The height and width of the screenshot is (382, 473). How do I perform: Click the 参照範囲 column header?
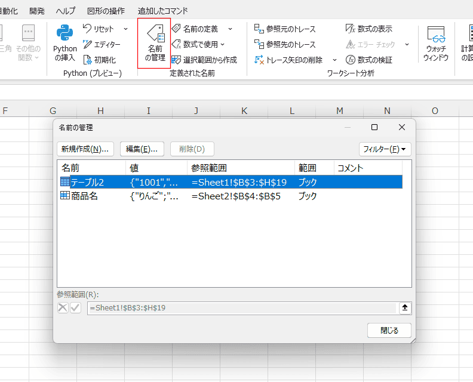point(241,168)
